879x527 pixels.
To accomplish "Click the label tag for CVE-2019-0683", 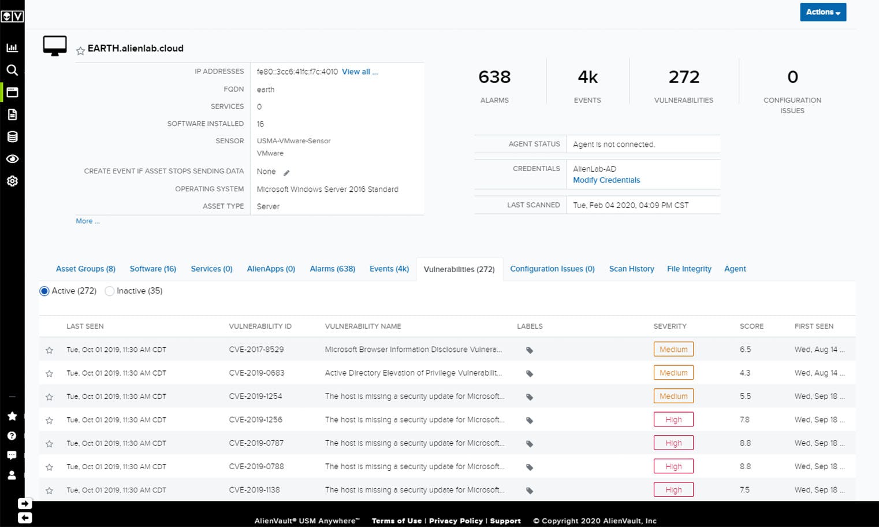I will [530, 374].
